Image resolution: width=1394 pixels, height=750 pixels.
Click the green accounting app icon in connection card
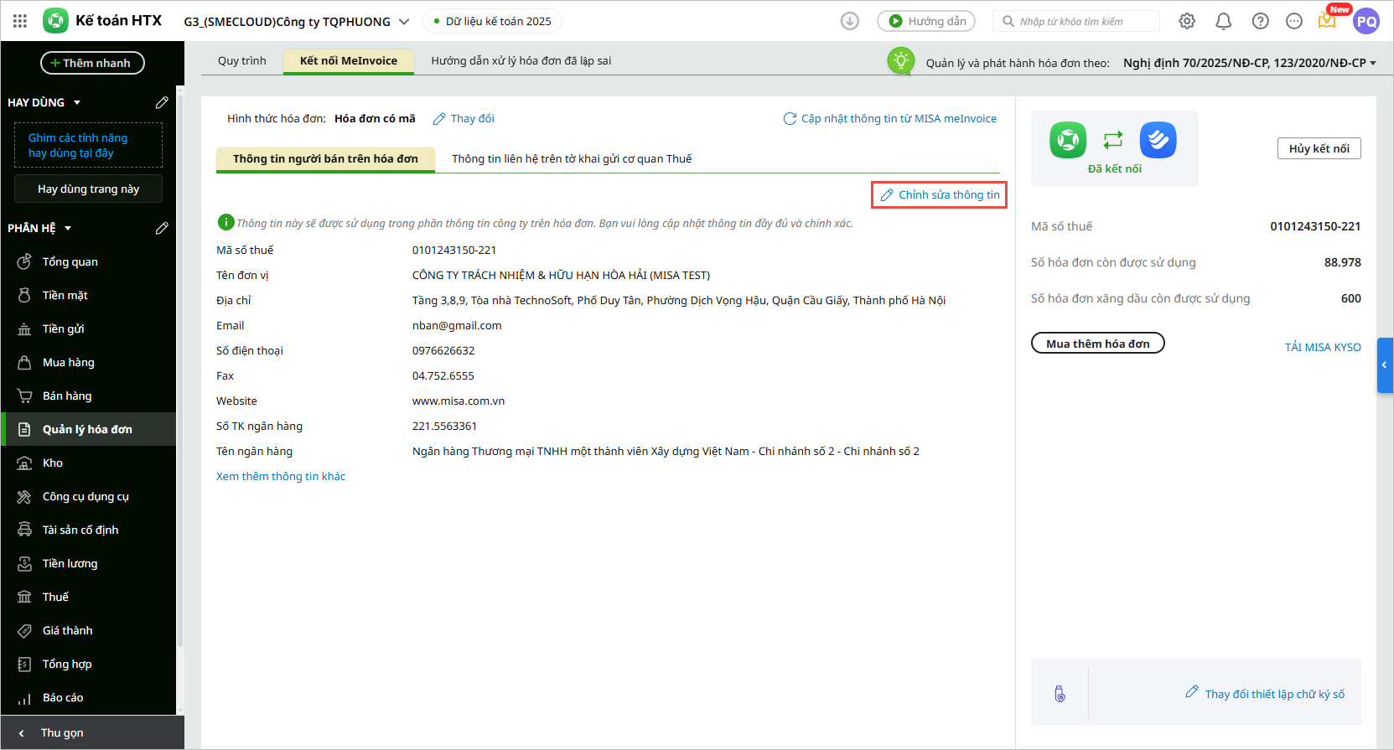coord(1068,140)
